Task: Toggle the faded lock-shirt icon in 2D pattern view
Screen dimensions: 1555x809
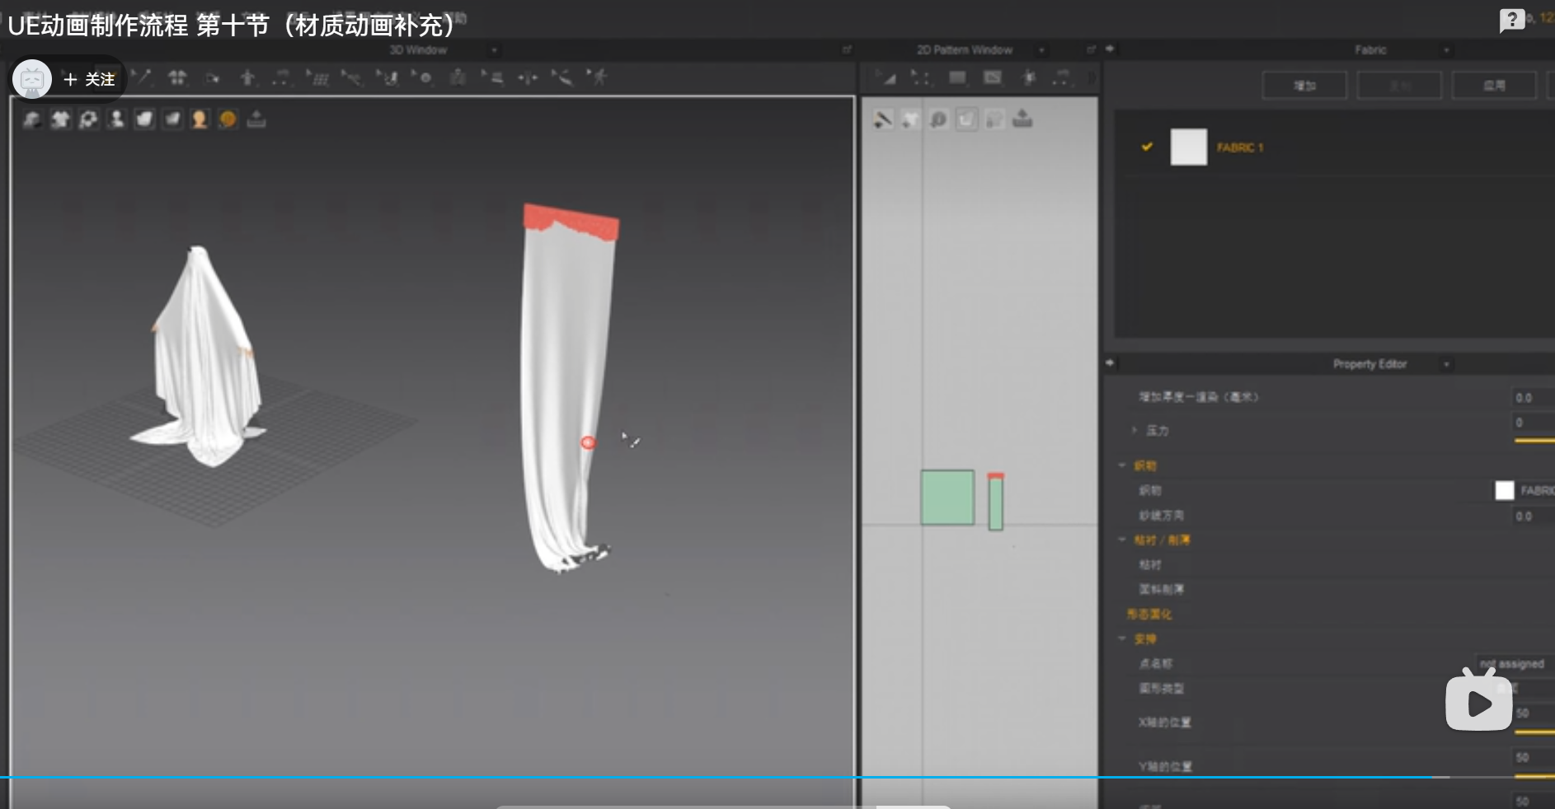Action: (994, 120)
